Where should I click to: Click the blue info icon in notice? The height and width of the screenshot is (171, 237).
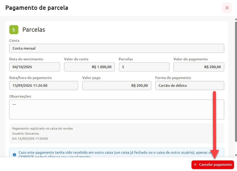pyautogui.click(x=14, y=155)
